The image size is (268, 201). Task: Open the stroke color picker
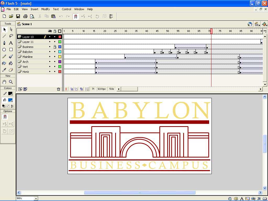tap(10, 93)
